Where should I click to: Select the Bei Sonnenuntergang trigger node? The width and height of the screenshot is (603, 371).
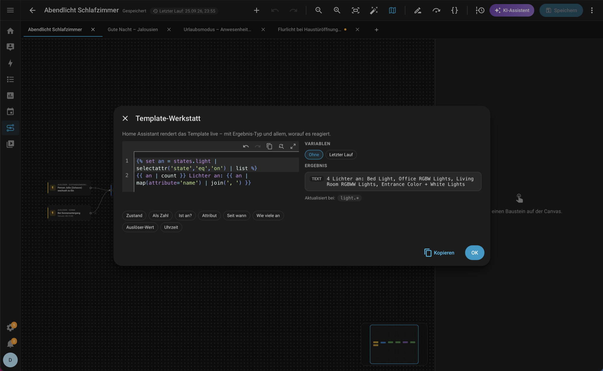[69, 213]
